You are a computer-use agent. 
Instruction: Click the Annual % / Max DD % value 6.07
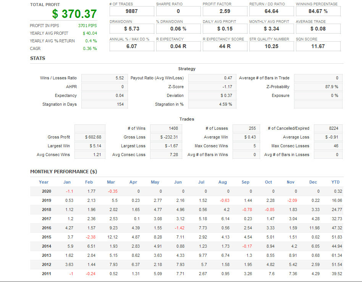(132, 46)
